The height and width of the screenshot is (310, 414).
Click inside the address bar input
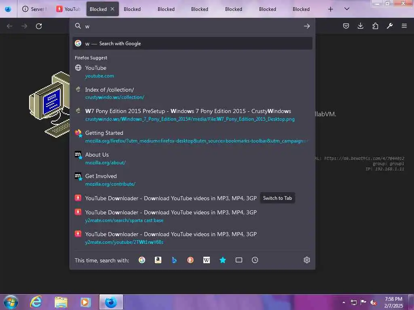click(193, 26)
